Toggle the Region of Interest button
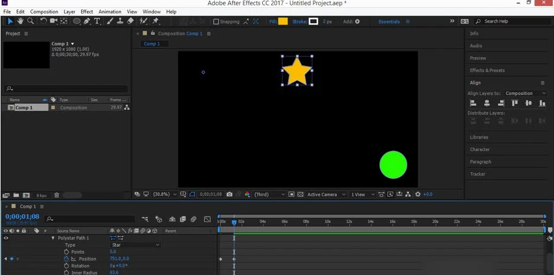Viewport: 554px width, 275px height. point(291,194)
